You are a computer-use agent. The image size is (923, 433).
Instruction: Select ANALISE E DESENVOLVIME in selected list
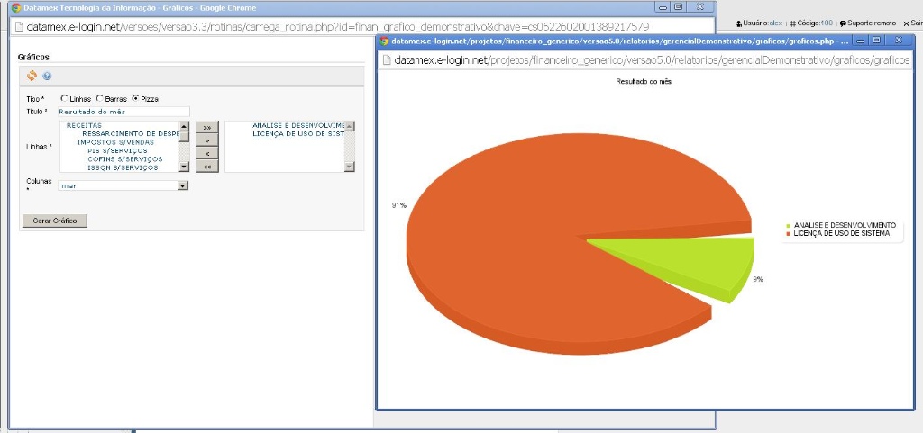click(297, 125)
